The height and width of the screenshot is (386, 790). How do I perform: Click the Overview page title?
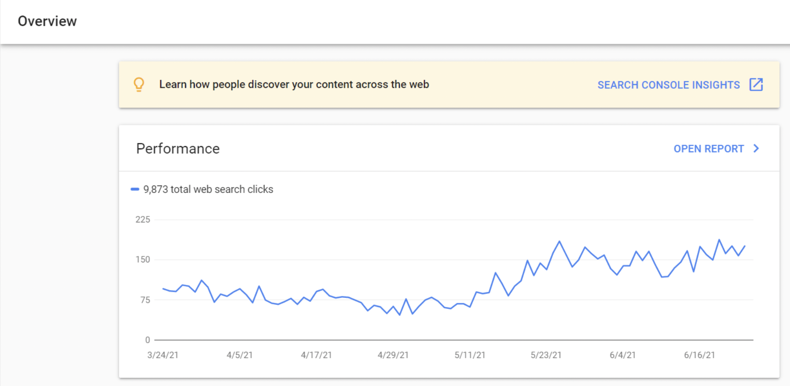47,21
